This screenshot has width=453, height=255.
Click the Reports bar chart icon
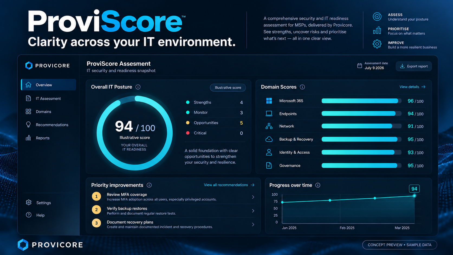click(x=28, y=138)
